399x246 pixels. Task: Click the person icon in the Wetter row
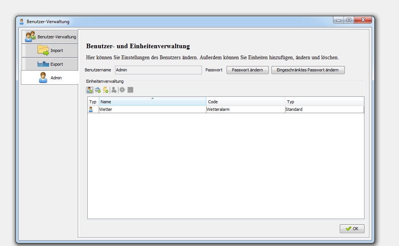pos(91,109)
